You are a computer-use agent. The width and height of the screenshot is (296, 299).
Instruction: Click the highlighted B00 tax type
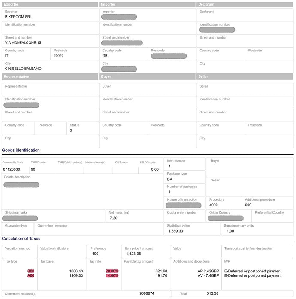click(x=31, y=271)
